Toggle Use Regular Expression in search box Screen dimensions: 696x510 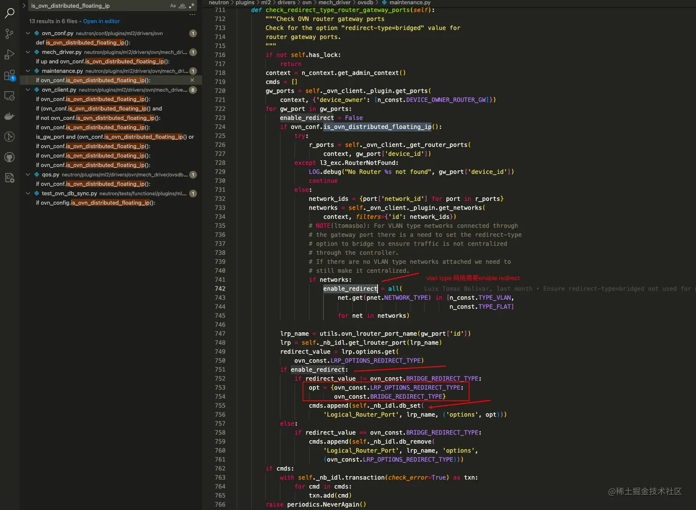coord(191,6)
